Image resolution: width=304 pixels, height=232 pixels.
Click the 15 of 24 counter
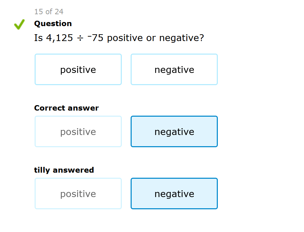tap(49, 12)
